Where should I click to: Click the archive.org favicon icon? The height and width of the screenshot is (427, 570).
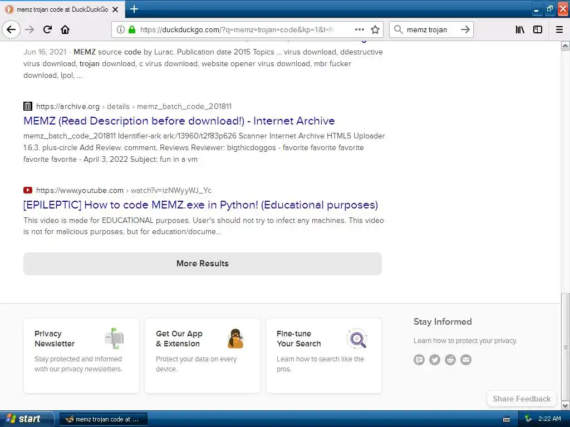click(28, 106)
